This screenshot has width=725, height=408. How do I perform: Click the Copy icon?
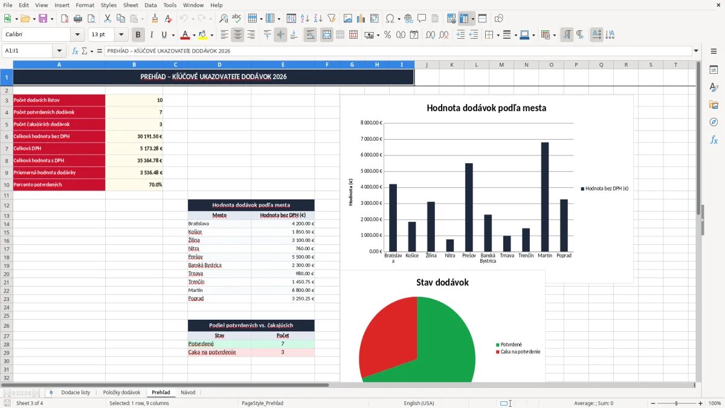pyautogui.click(x=121, y=19)
